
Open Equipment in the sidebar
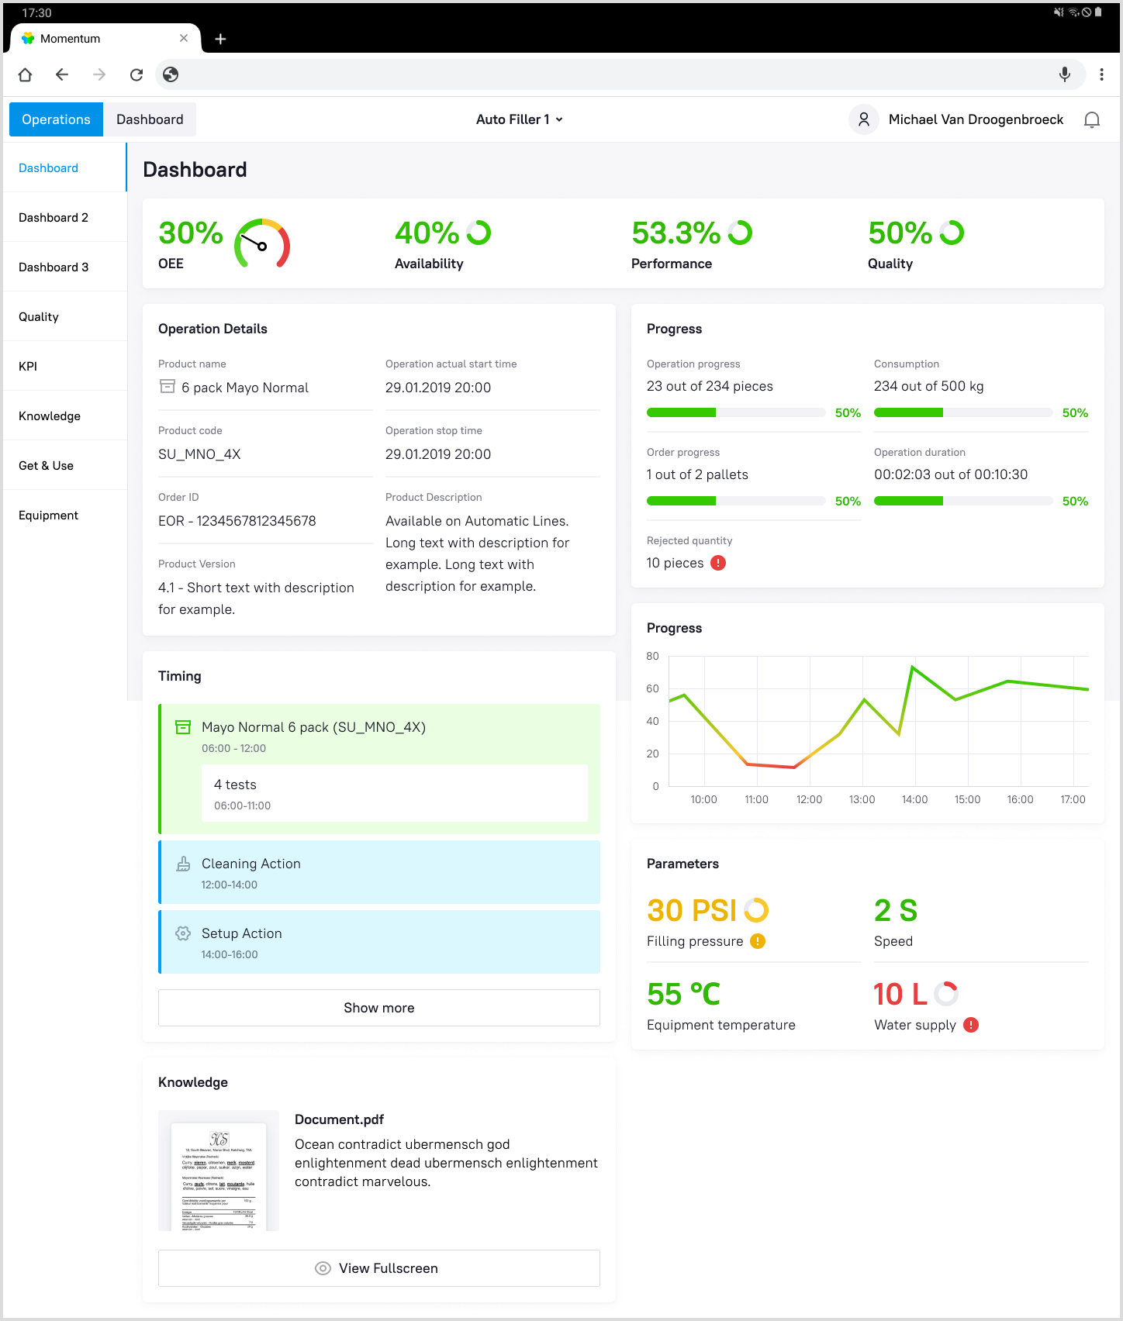tap(65, 515)
